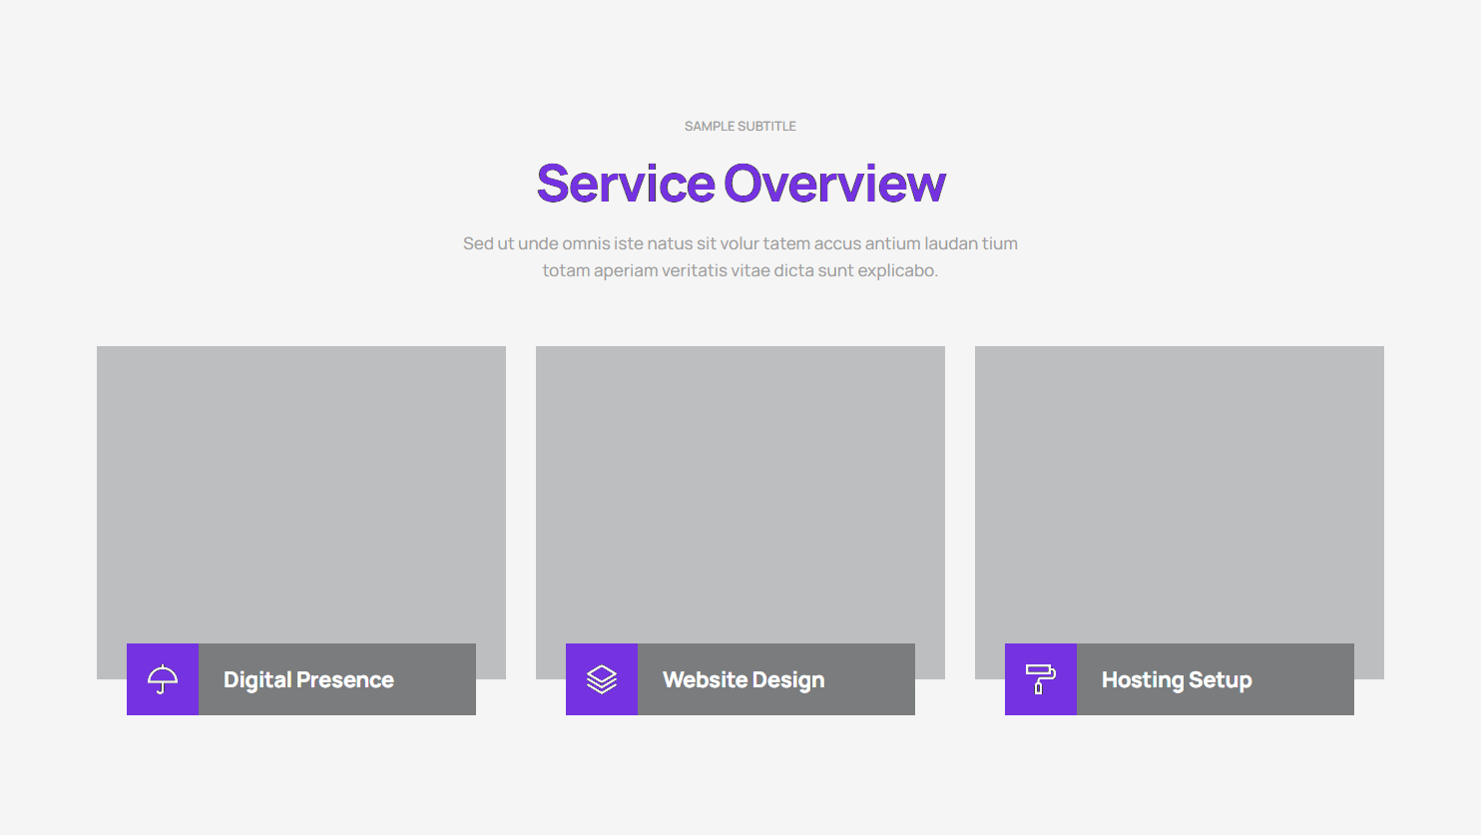Click the paint roller icon beside Hosting Setup
This screenshot has width=1481, height=835.
point(1041,679)
